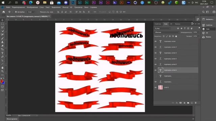The height and width of the screenshot is (121, 216).
Task: Filter layers by pixel layer icon
Action: pyautogui.click(x=178, y=28)
